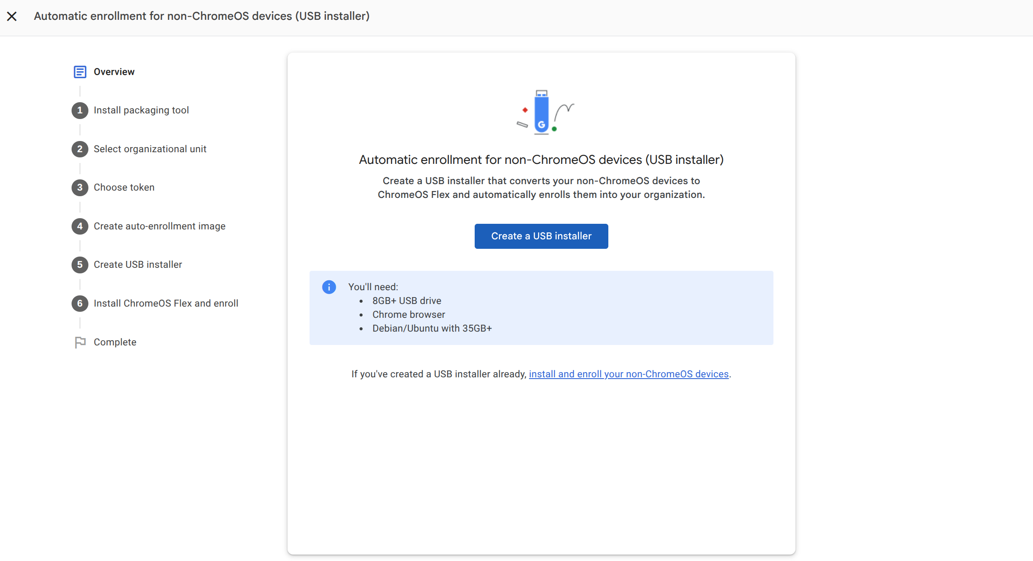Click step 4 number circle icon
The width and height of the screenshot is (1033, 561).
click(80, 226)
